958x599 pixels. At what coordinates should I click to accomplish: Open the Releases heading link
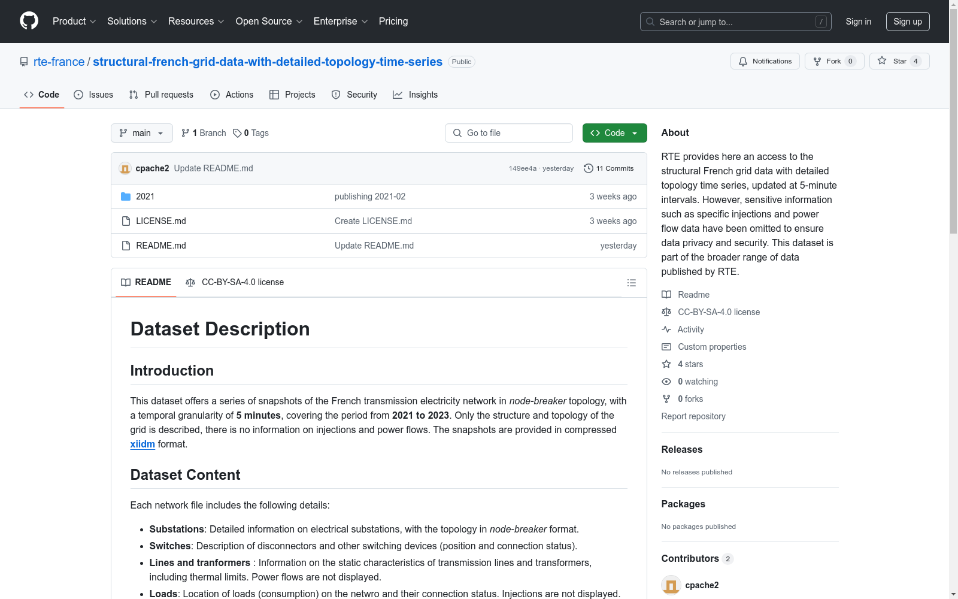[682, 449]
